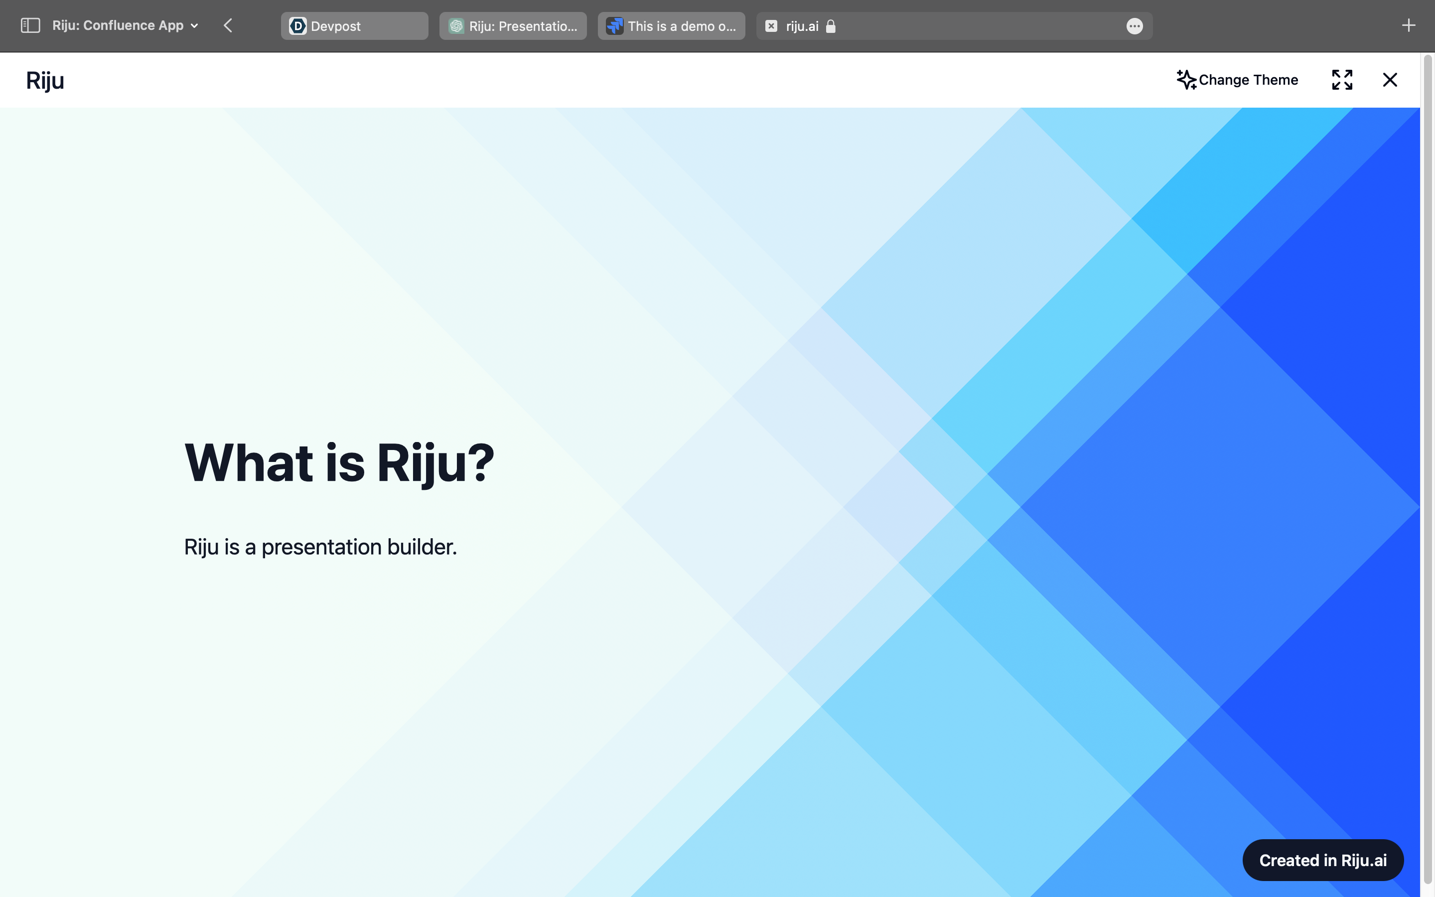
Task: Click the What is Riju? heading
Action: [x=339, y=463]
